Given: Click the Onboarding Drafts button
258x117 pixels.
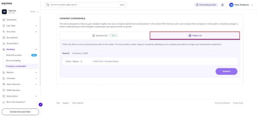Looking at the screenshot, I should coord(206,5).
